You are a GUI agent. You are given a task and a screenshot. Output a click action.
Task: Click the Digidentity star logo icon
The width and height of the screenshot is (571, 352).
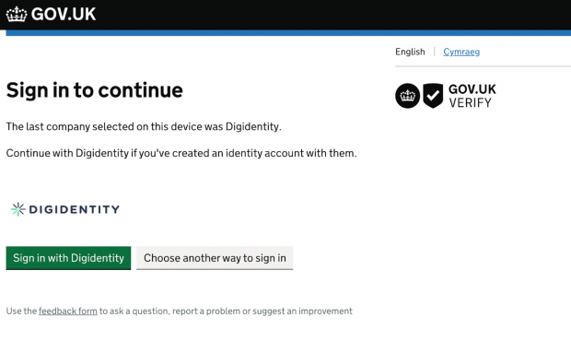pos(17,209)
